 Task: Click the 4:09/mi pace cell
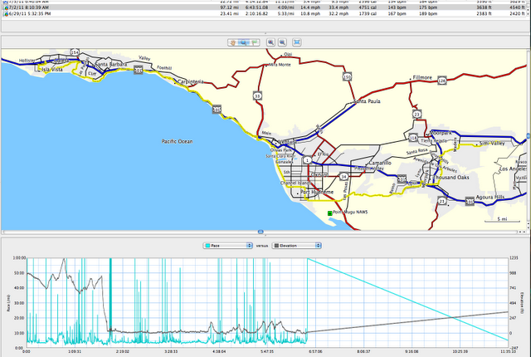click(x=286, y=7)
